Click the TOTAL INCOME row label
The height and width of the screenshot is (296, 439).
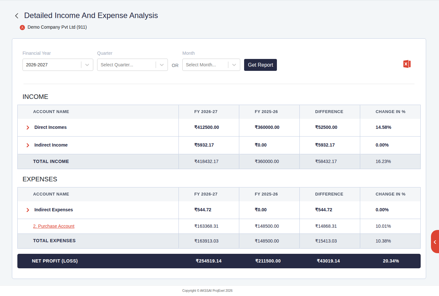click(51, 161)
